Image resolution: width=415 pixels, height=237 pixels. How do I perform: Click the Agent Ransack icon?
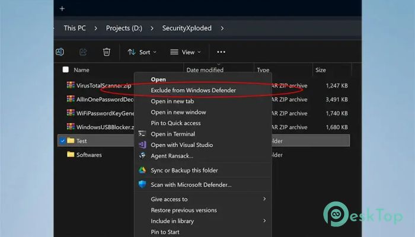tap(142, 155)
